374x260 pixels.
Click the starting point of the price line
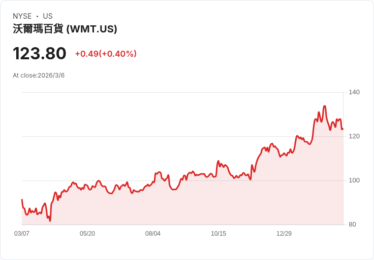22,200
